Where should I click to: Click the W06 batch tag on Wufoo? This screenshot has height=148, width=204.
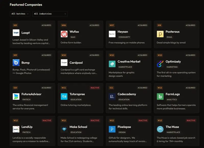pos(63,25)
